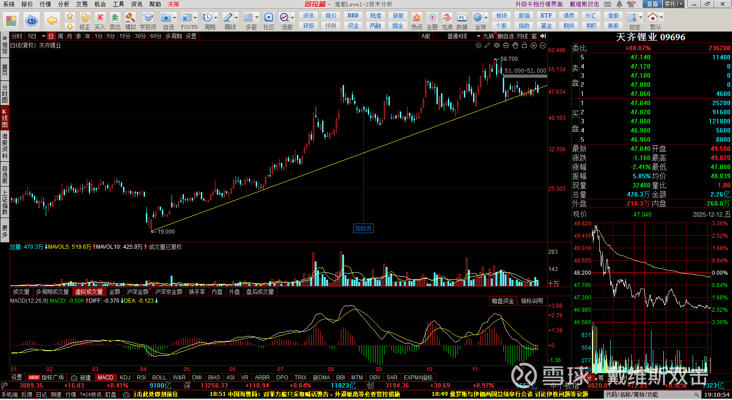This screenshot has width=732, height=400.
Task: Open the 分析 menu
Action: point(64,4)
